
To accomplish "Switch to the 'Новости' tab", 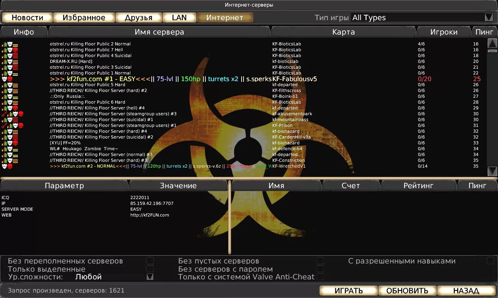I will (x=27, y=17).
